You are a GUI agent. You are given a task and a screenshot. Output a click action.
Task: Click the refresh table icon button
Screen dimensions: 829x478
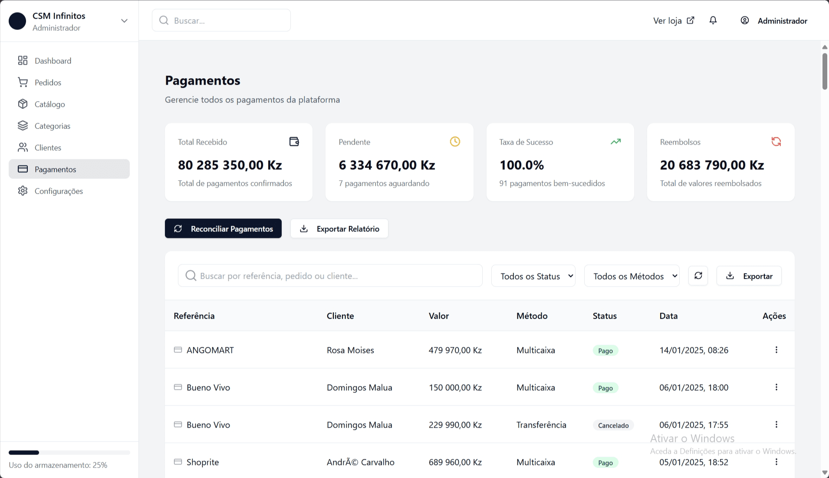point(698,276)
